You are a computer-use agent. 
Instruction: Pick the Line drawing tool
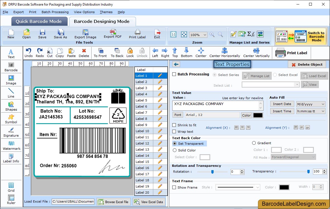[x=11, y=93]
